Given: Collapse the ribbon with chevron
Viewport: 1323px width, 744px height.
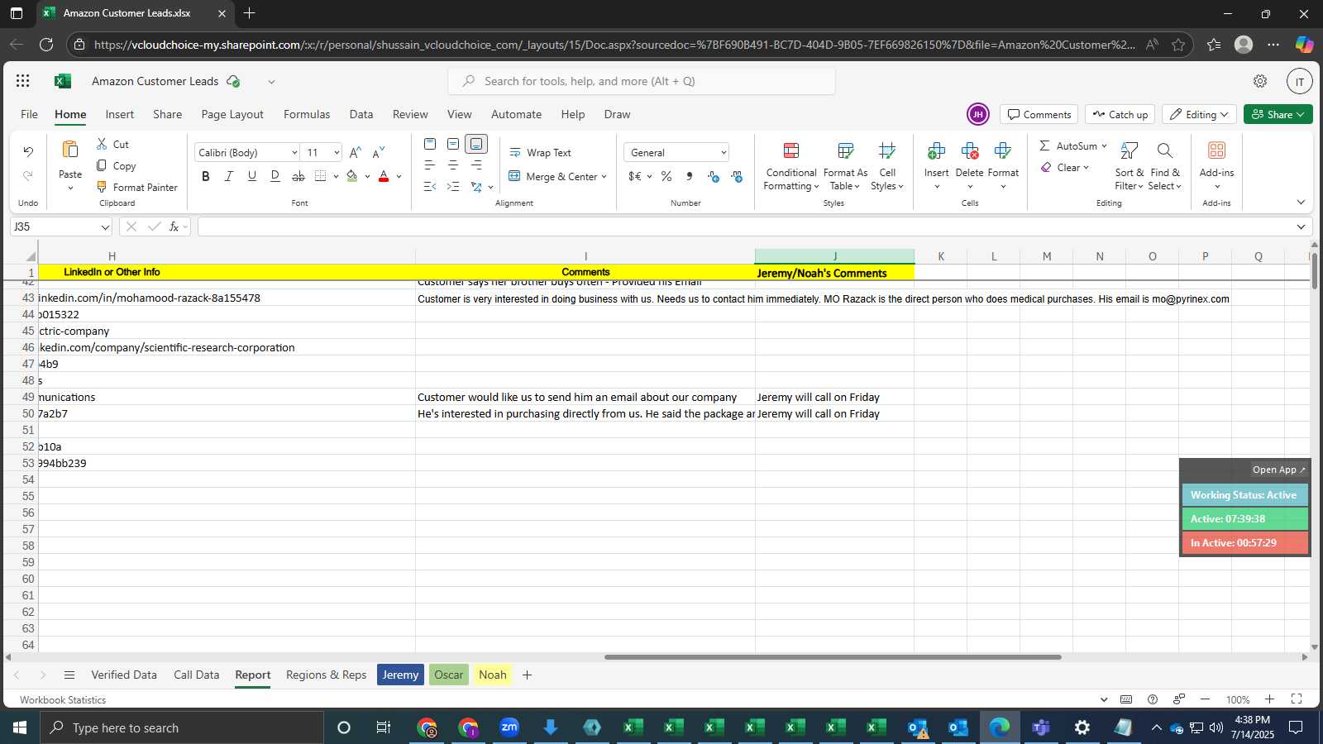Looking at the screenshot, I should [1301, 203].
